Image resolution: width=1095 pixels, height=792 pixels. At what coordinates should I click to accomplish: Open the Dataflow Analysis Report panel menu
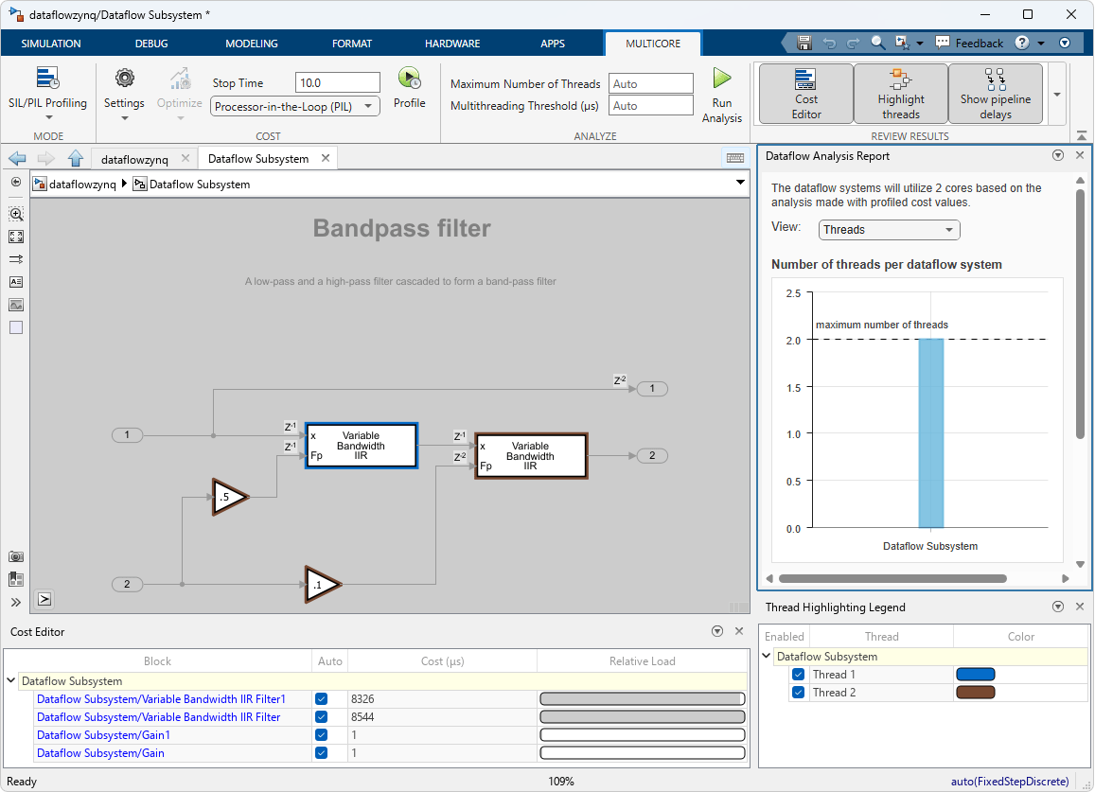[1058, 155]
